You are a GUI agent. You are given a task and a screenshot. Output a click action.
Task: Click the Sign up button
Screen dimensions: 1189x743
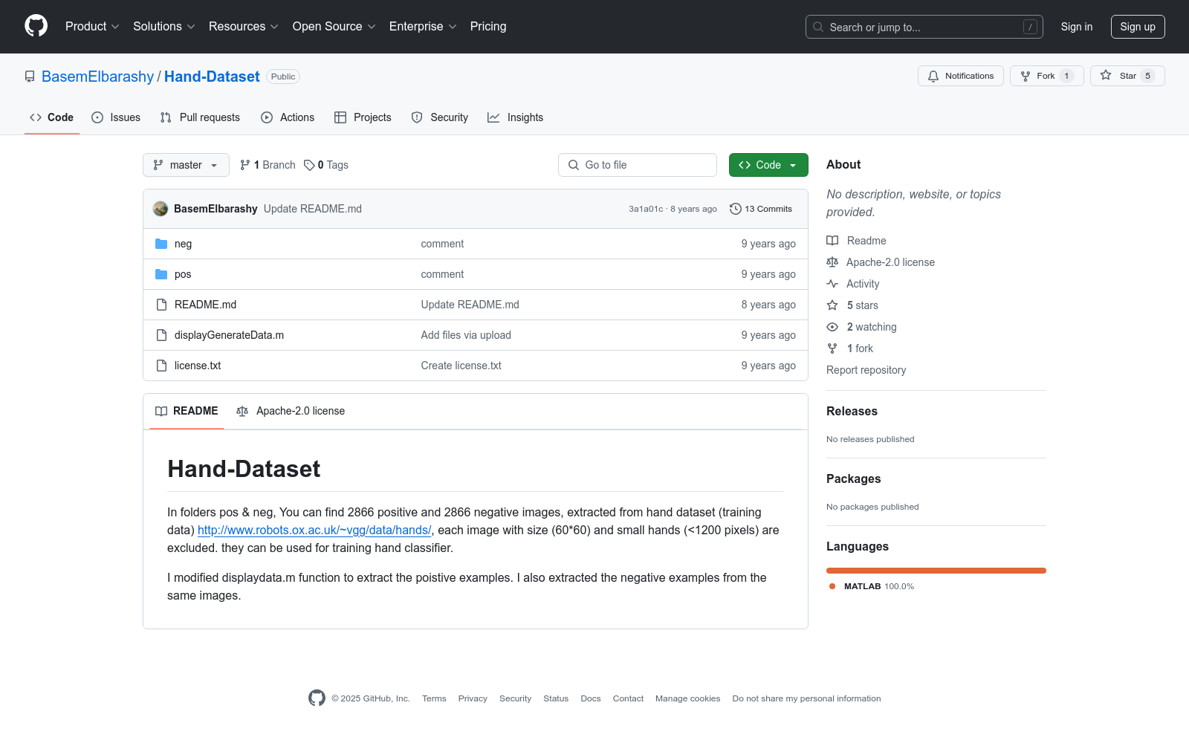click(x=1138, y=27)
